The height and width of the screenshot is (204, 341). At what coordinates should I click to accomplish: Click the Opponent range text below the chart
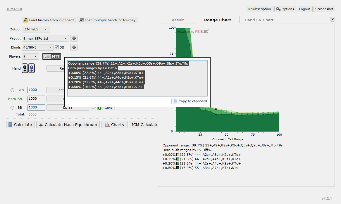tap(223, 145)
